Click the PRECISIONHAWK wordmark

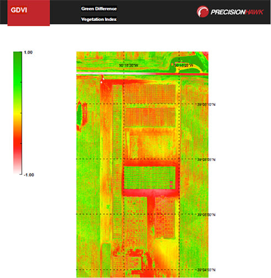point(237,12)
